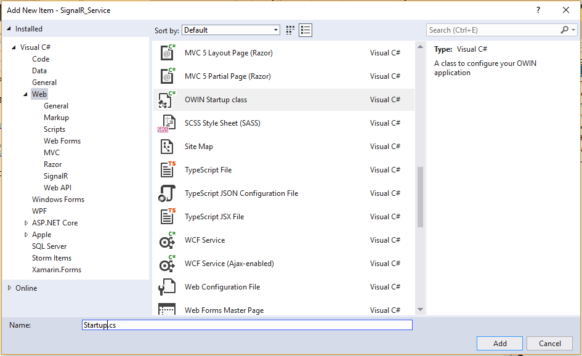Select the WCF Service icon

[x=167, y=240]
